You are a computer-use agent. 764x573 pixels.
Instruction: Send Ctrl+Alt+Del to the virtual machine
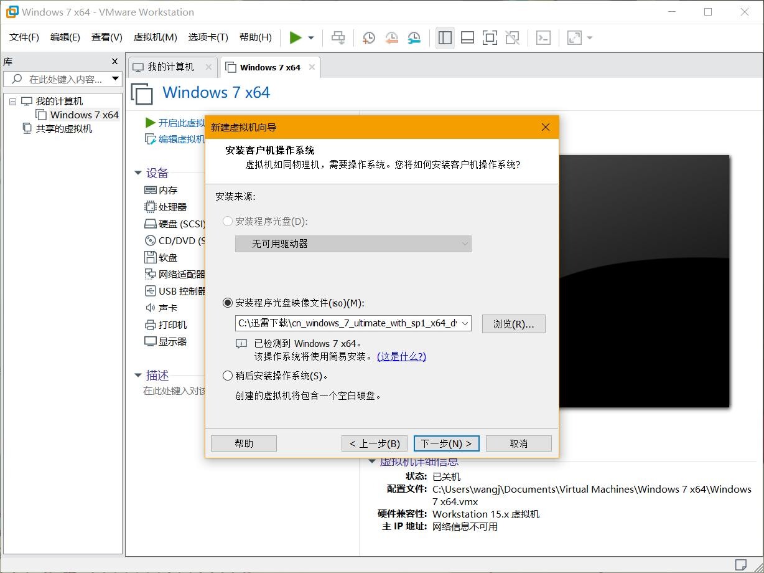click(x=338, y=38)
